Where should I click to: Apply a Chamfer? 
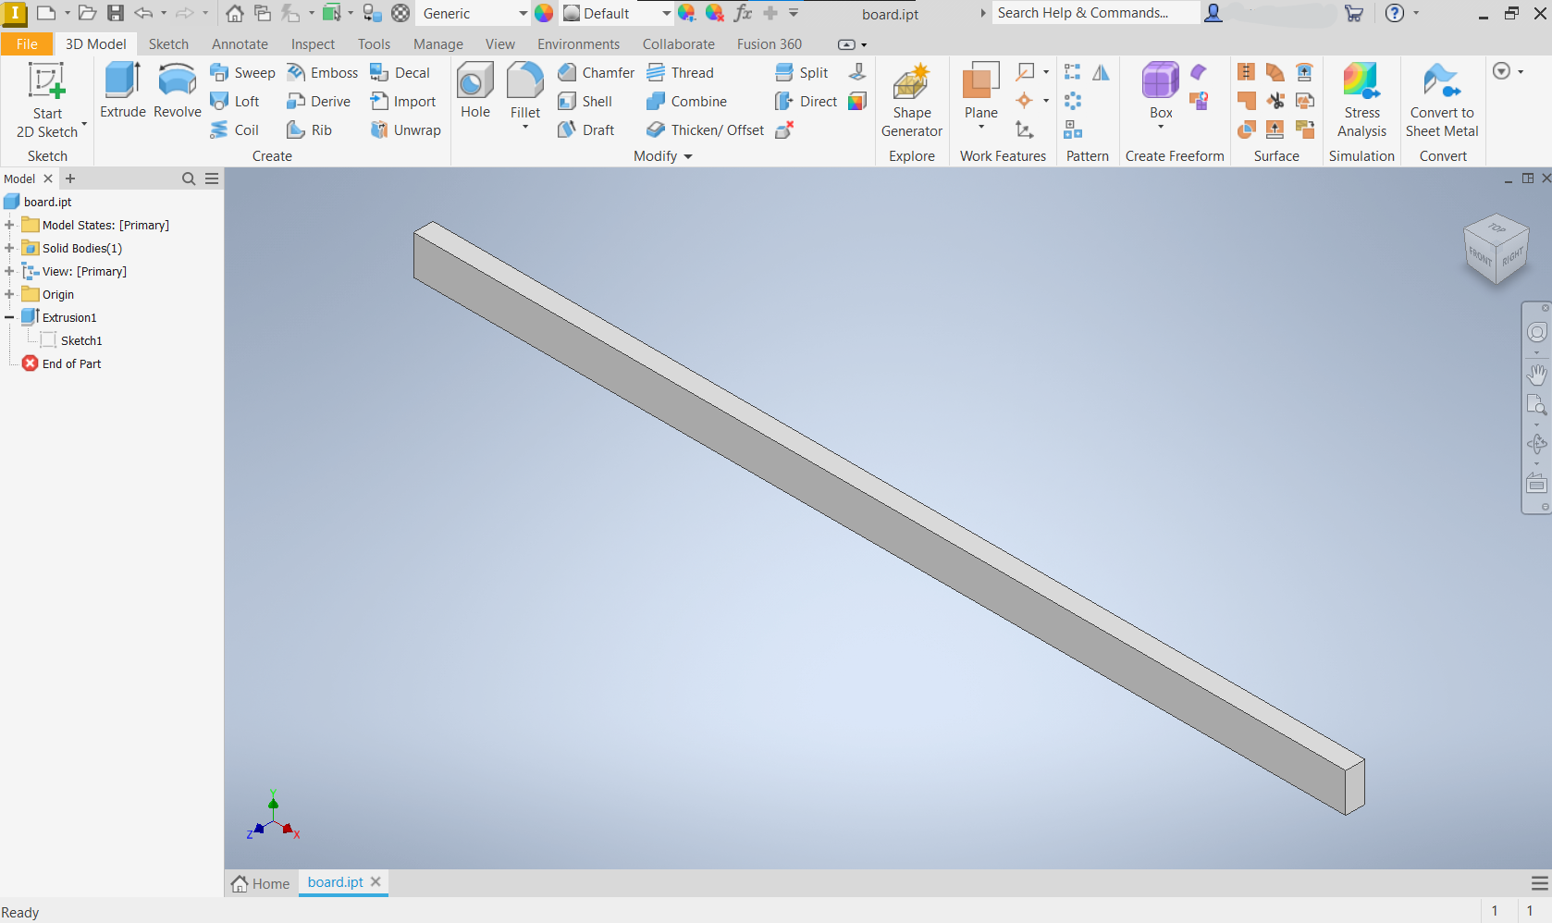(x=596, y=73)
